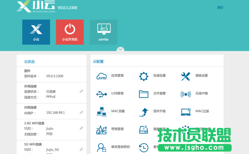Click the 云配置 panel heading

98,61
